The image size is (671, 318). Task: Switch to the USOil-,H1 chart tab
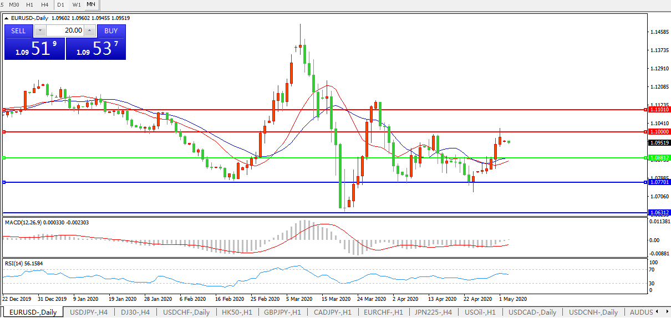click(480, 312)
